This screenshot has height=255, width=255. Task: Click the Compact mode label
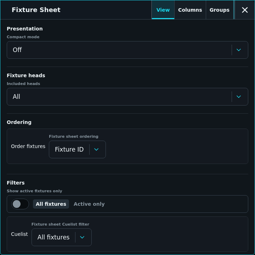pyautogui.click(x=23, y=37)
